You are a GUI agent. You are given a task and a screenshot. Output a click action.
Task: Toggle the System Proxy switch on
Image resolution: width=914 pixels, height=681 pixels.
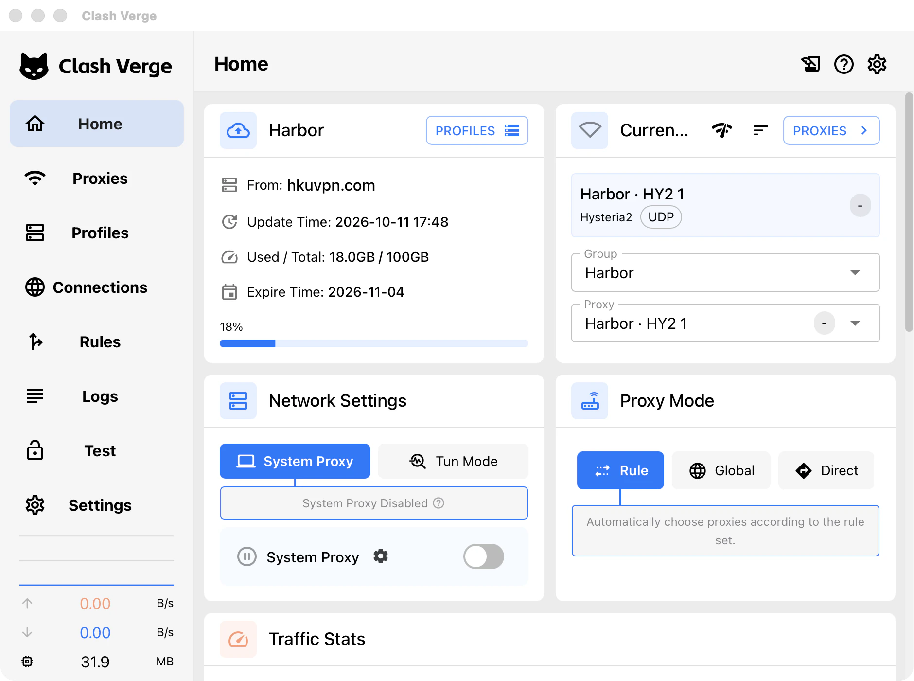484,556
